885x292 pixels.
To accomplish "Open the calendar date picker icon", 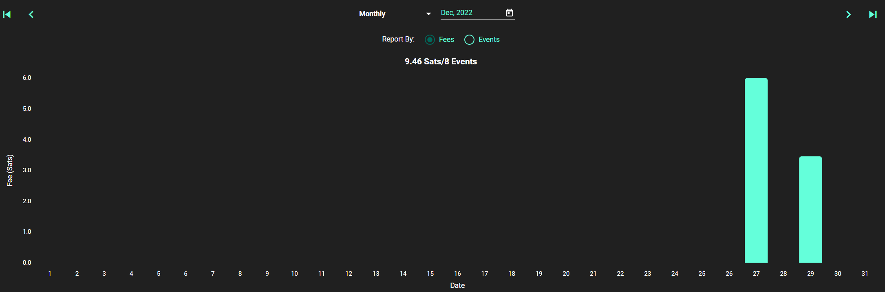I will pos(510,13).
